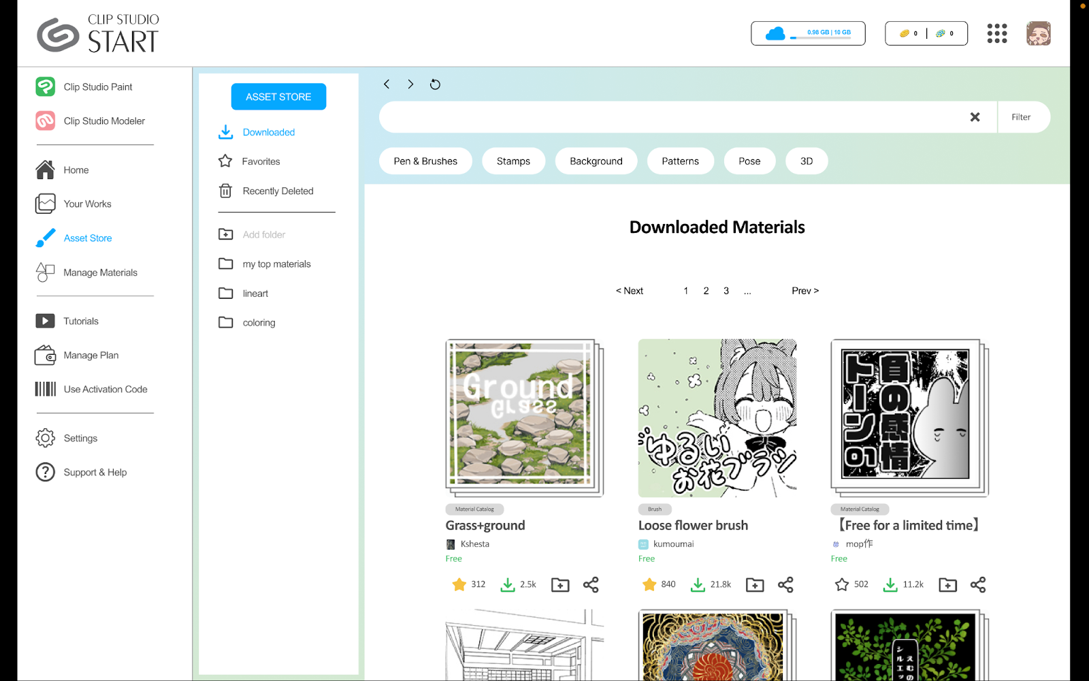The image size is (1089, 681).
Task: Filter by Pen & Brushes category
Action: (x=425, y=161)
